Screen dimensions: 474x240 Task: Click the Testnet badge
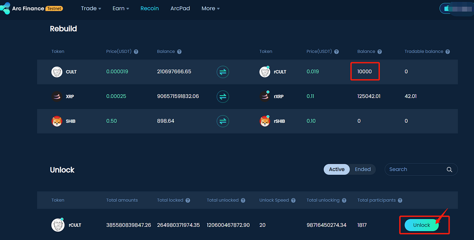(x=54, y=8)
